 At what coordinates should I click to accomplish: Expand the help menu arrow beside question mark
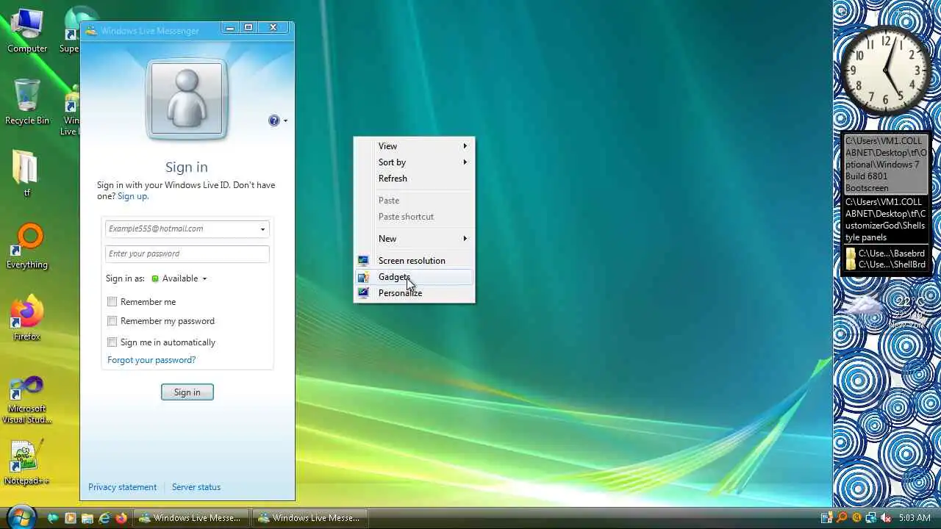(285, 121)
